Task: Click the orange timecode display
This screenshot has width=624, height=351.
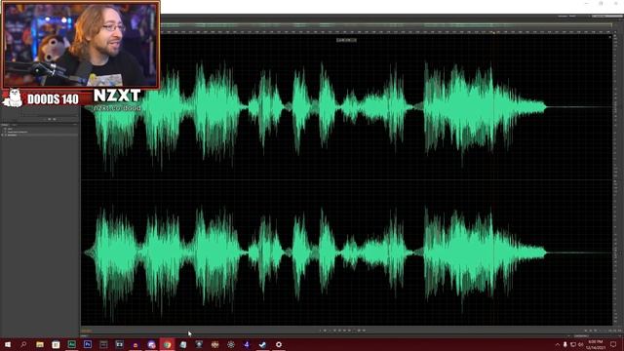Action: 87,331
